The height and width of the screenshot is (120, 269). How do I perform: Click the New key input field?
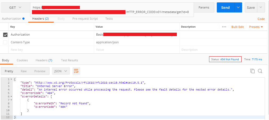tap(51, 50)
